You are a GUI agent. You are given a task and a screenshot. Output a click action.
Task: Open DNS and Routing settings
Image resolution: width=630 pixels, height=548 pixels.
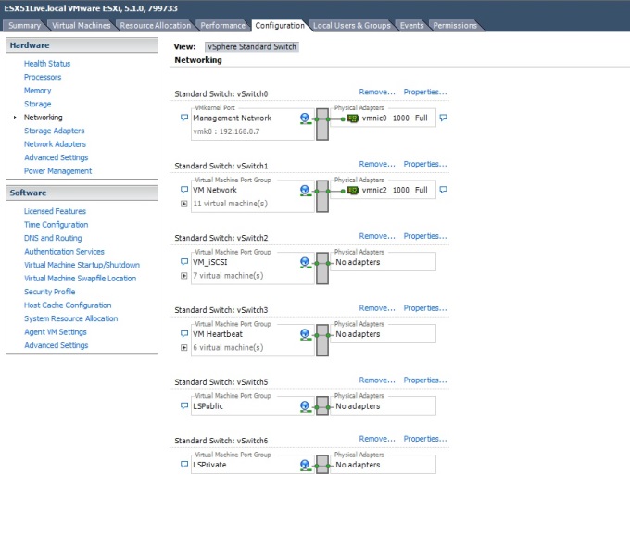pyautogui.click(x=53, y=238)
